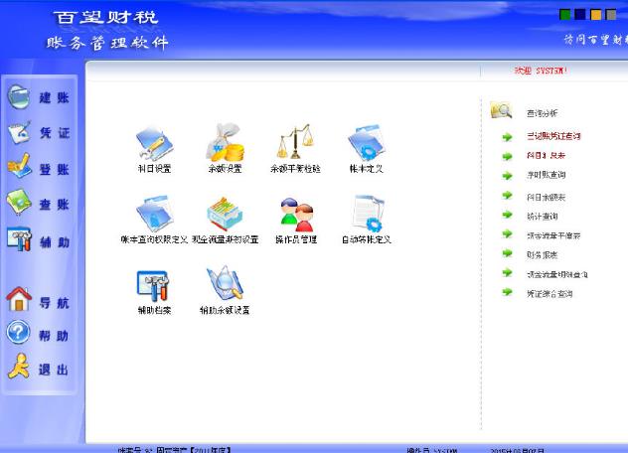Open 辅助档案 tools icon
Viewport: 628px width, 453px height.
coord(154,286)
